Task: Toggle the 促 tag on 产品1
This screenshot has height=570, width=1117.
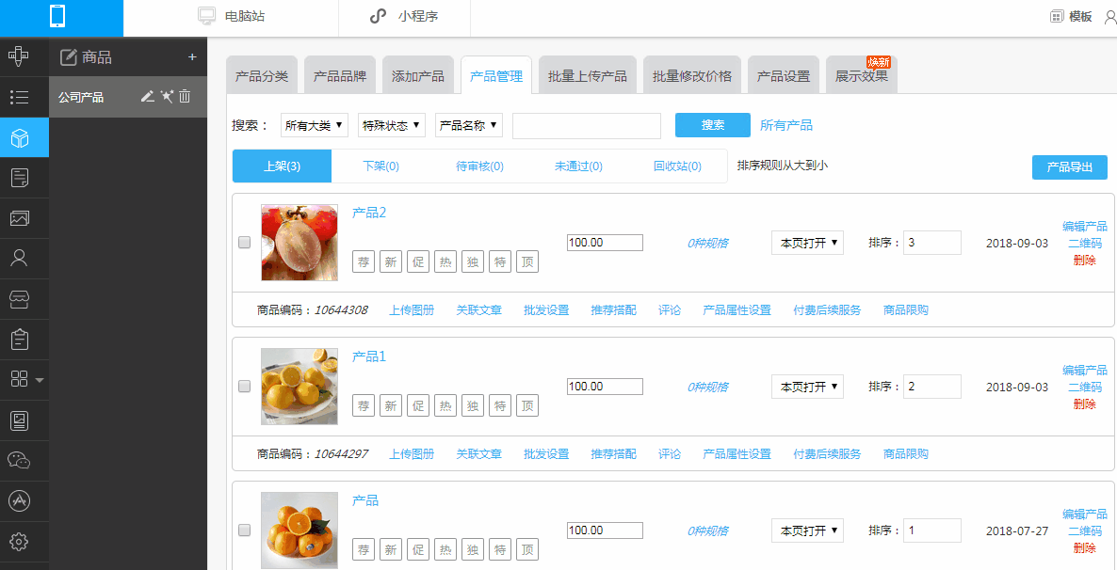Action: tap(418, 405)
